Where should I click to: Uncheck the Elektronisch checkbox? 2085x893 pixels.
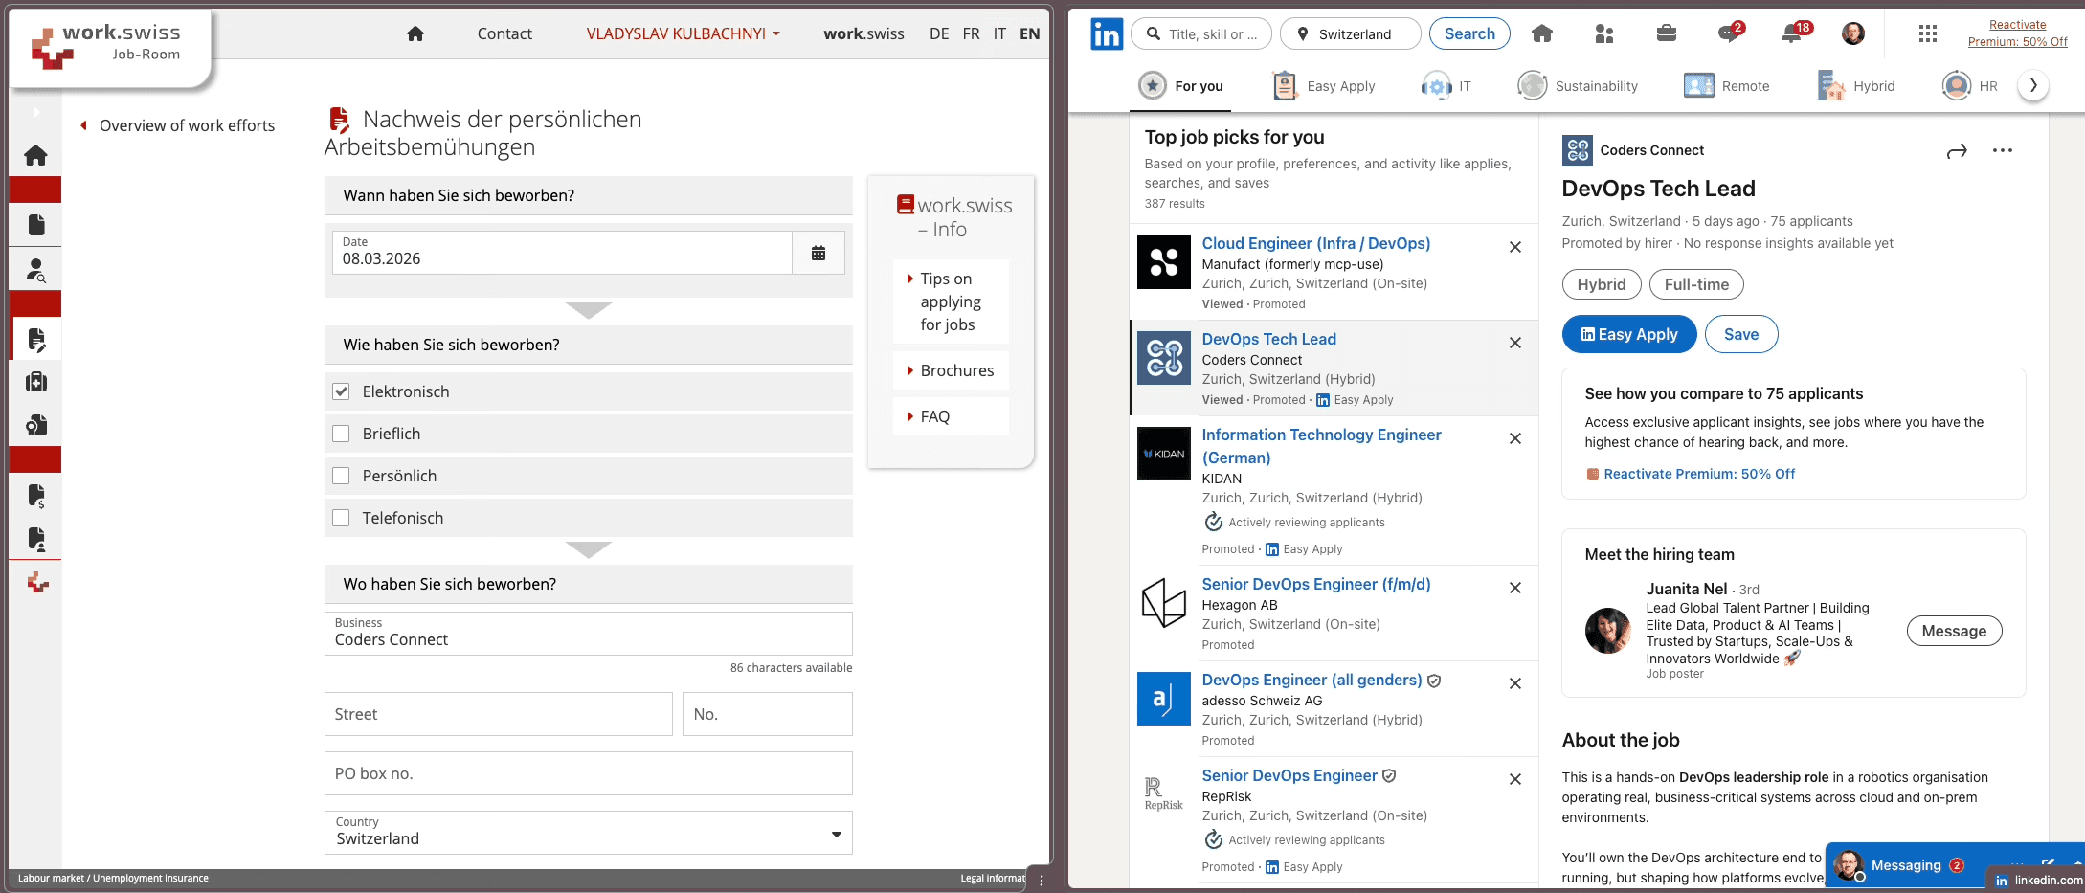[341, 391]
